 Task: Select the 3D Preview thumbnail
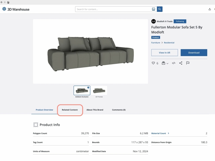tap(99, 90)
